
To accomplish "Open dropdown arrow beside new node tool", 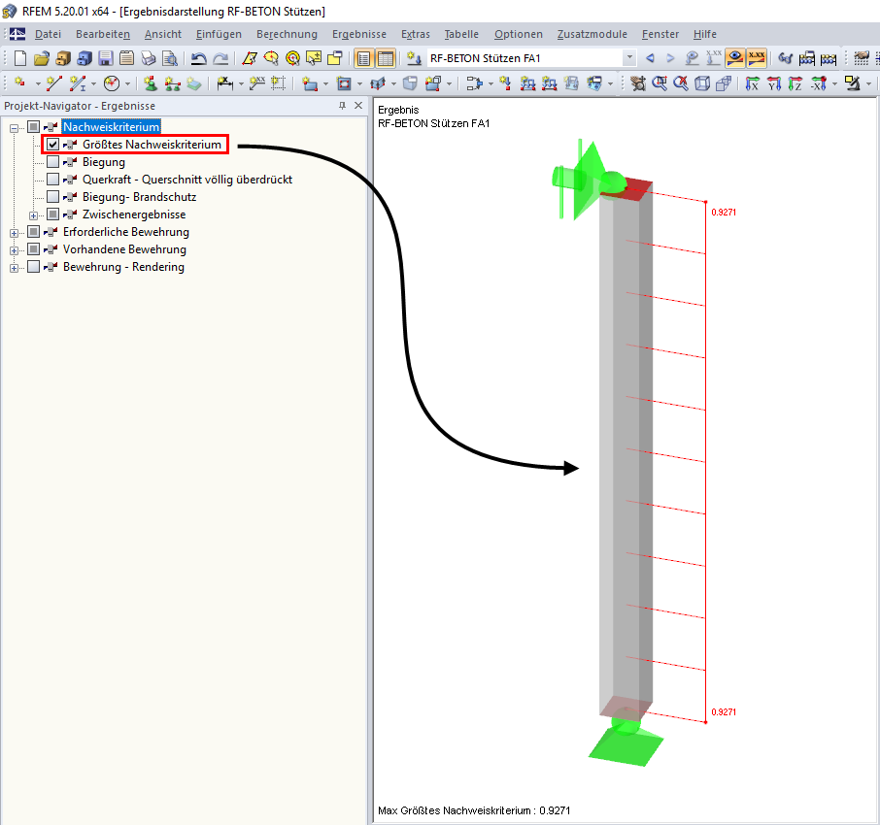I will (38, 84).
